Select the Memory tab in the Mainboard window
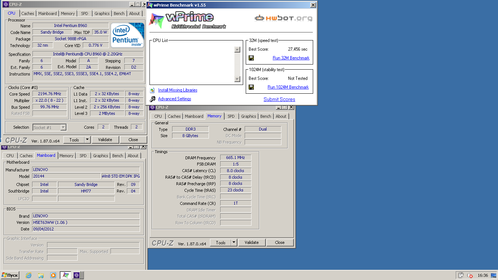 pos(66,156)
